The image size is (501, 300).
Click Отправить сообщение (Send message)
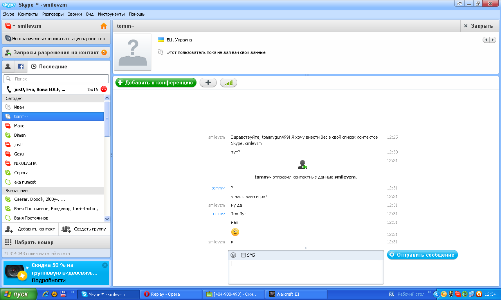pos(422,255)
